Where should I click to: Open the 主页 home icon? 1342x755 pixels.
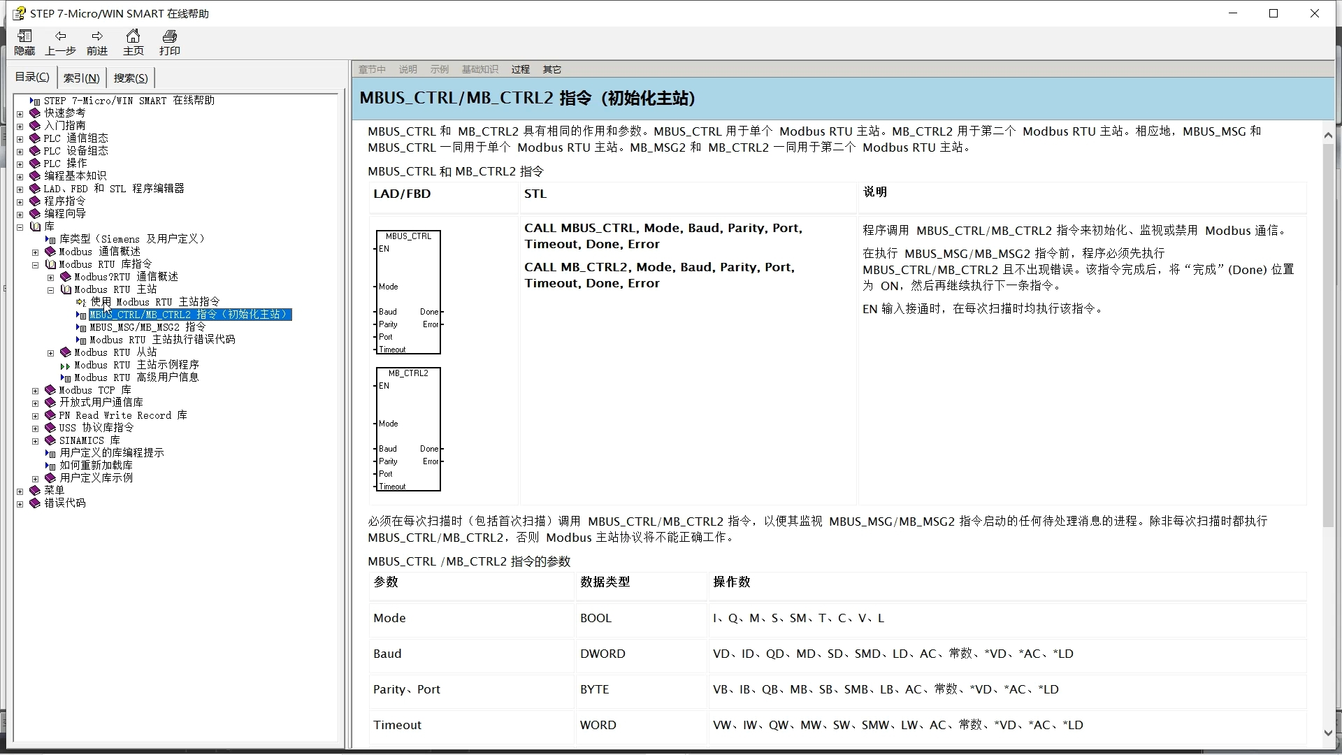tap(133, 36)
